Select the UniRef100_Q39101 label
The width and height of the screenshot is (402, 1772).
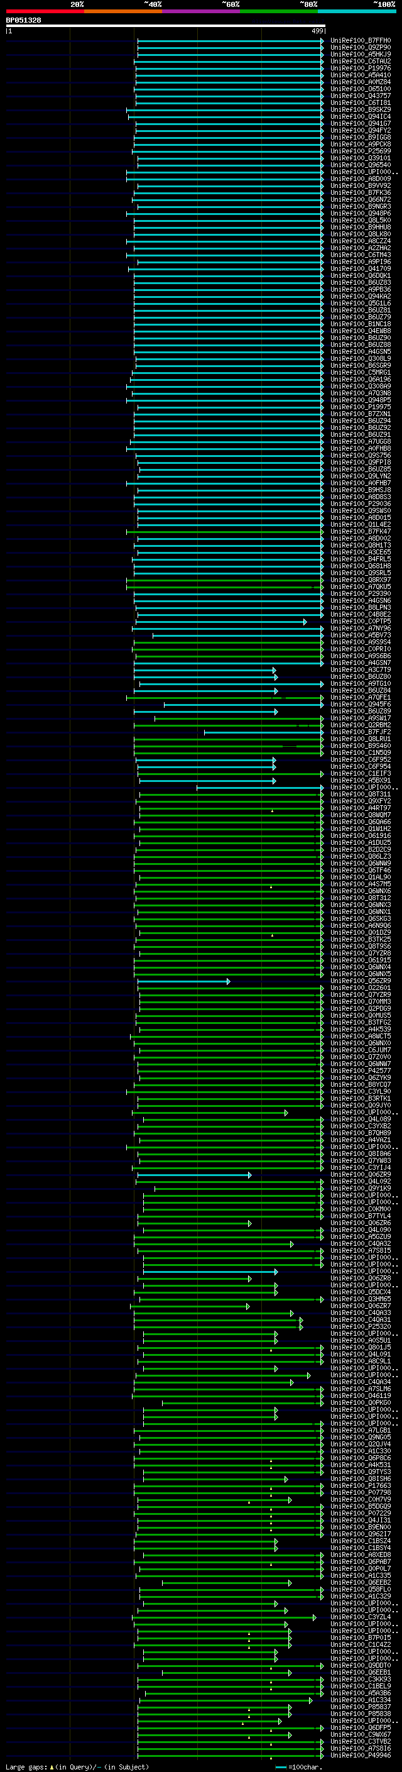[360, 158]
